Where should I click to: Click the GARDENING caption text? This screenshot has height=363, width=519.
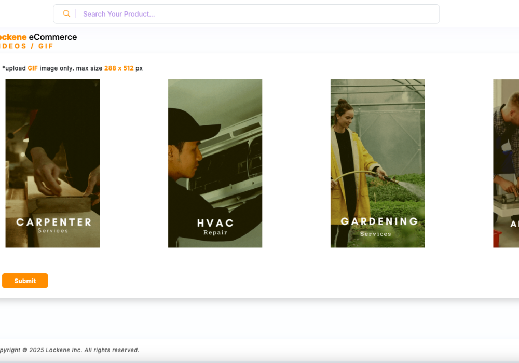pyautogui.click(x=379, y=221)
